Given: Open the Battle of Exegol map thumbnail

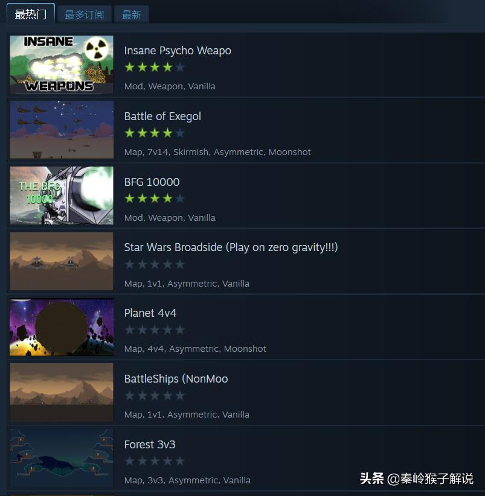Looking at the screenshot, I should point(62,130).
